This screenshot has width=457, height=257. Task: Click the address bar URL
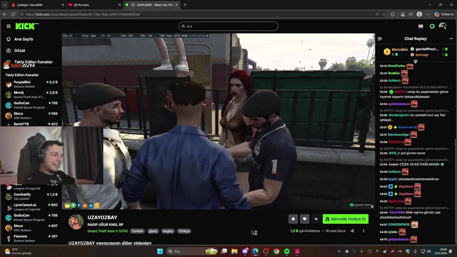tap(82, 14)
